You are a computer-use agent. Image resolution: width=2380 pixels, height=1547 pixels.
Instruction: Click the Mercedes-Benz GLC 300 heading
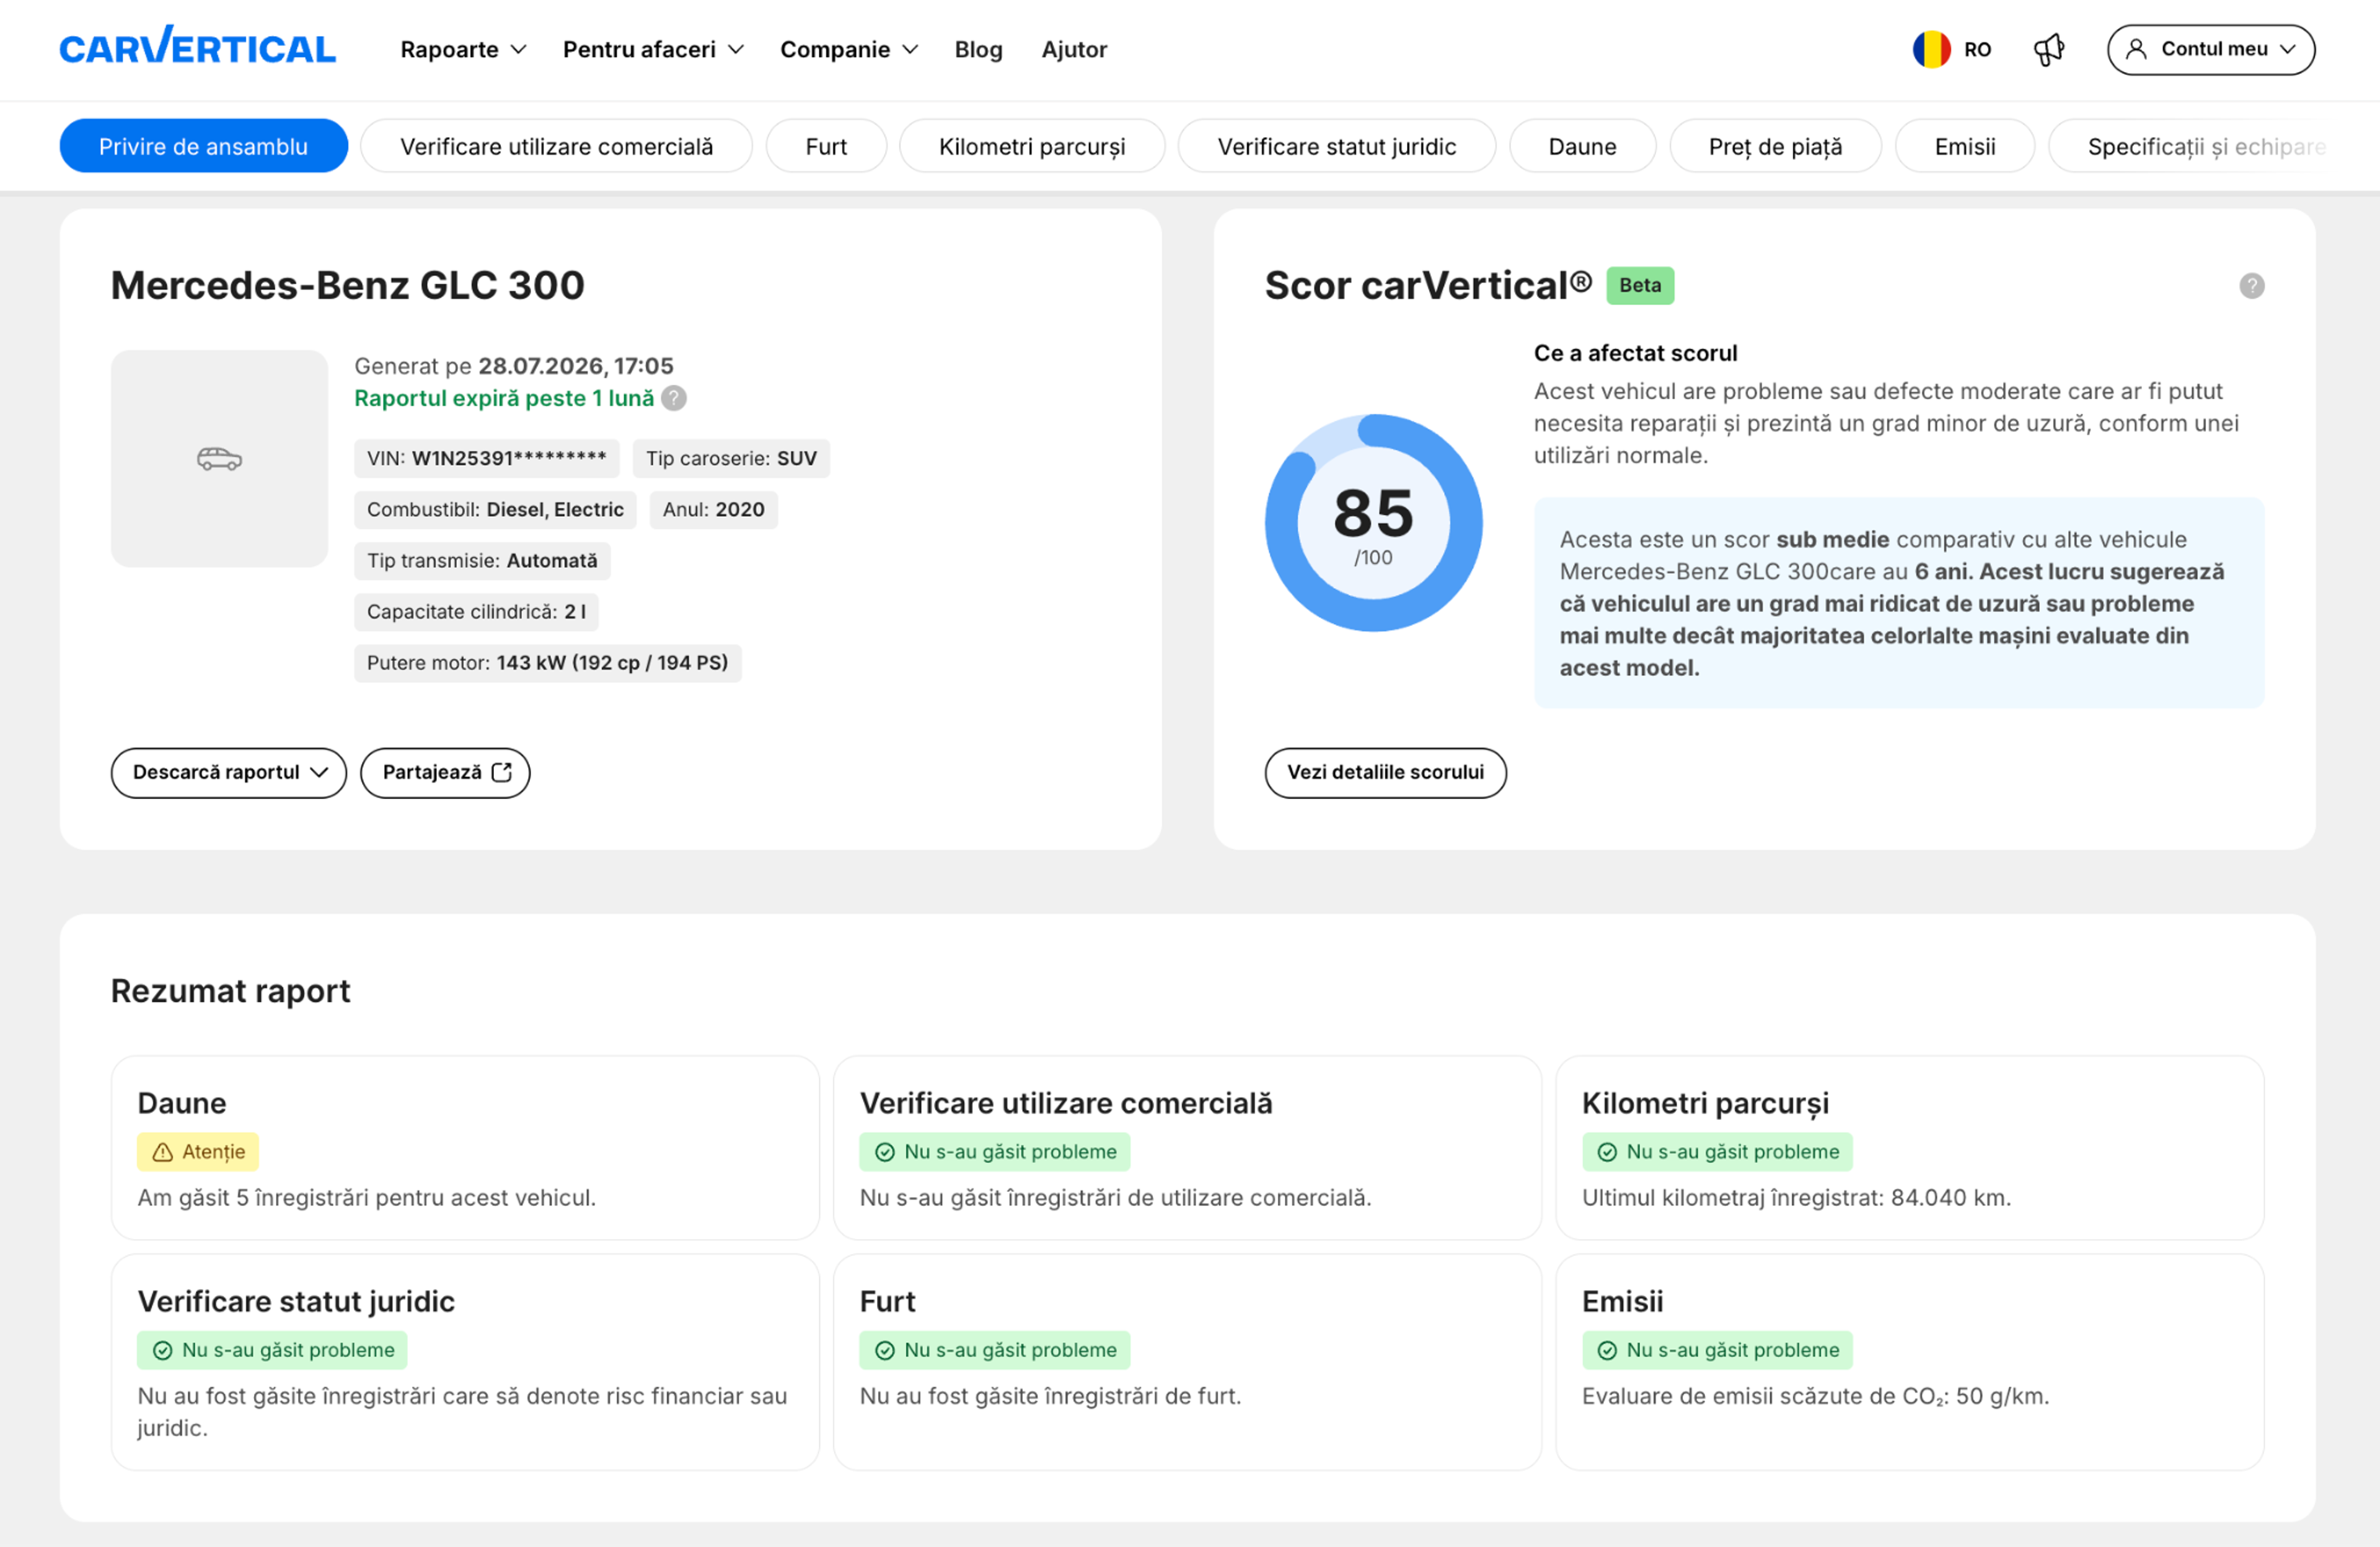point(347,285)
